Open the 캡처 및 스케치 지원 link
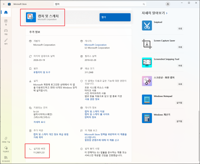The width and height of the screenshot is (200, 164). pyautogui.click(x=94, y=111)
